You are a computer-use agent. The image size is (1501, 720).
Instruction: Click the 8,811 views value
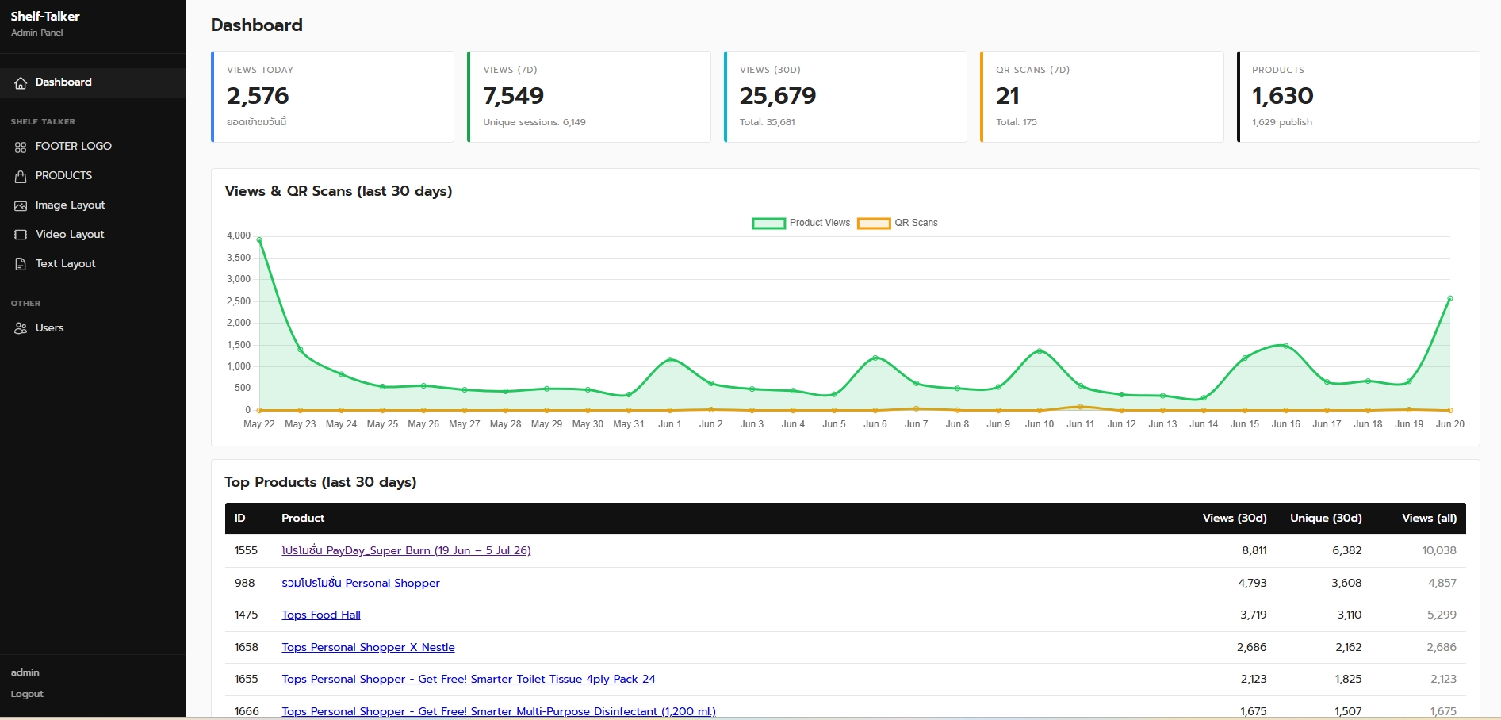pyautogui.click(x=1254, y=550)
